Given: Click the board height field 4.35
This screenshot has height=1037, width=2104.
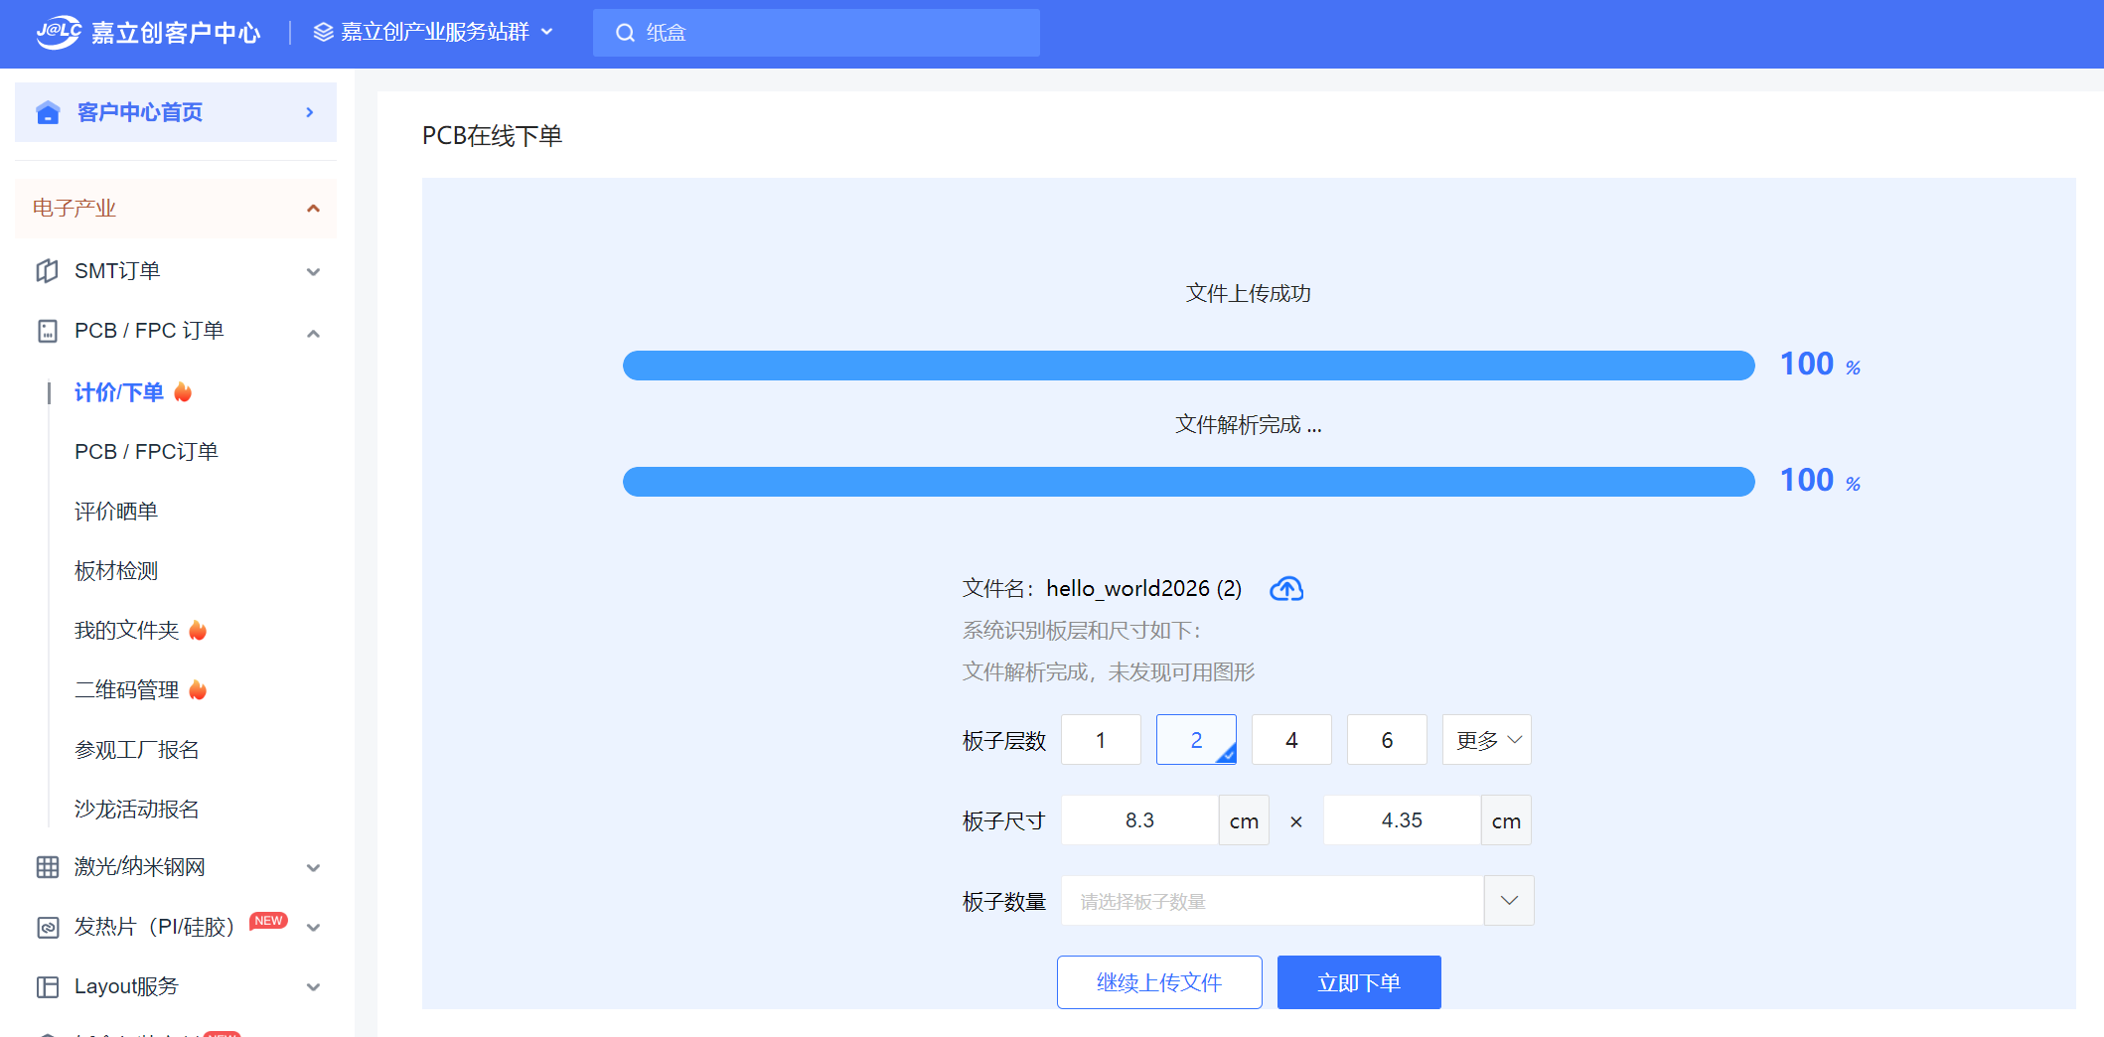Looking at the screenshot, I should point(1403,820).
